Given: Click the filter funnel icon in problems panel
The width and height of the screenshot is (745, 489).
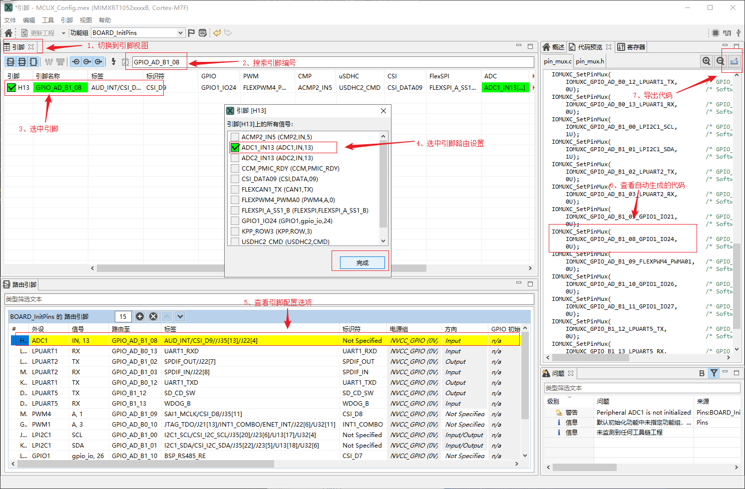Looking at the screenshot, I should click(714, 373).
